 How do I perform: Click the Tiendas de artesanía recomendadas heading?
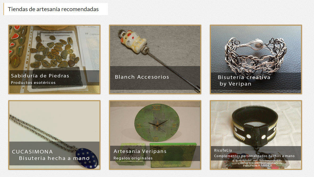[53, 9]
